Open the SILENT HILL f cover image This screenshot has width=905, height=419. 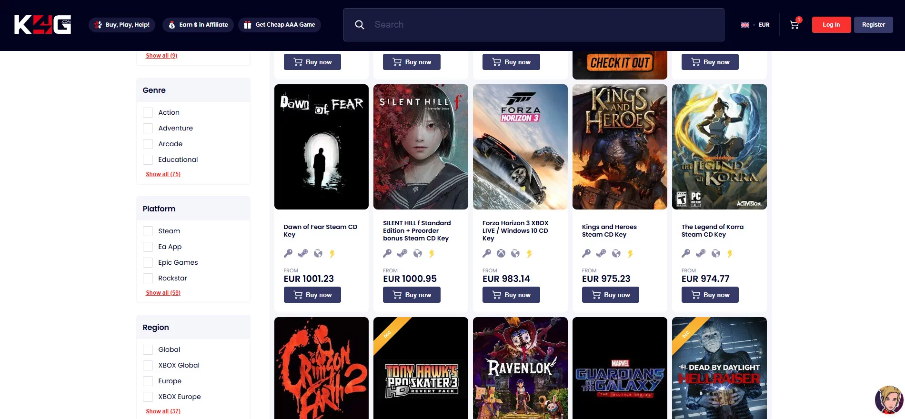point(421,147)
